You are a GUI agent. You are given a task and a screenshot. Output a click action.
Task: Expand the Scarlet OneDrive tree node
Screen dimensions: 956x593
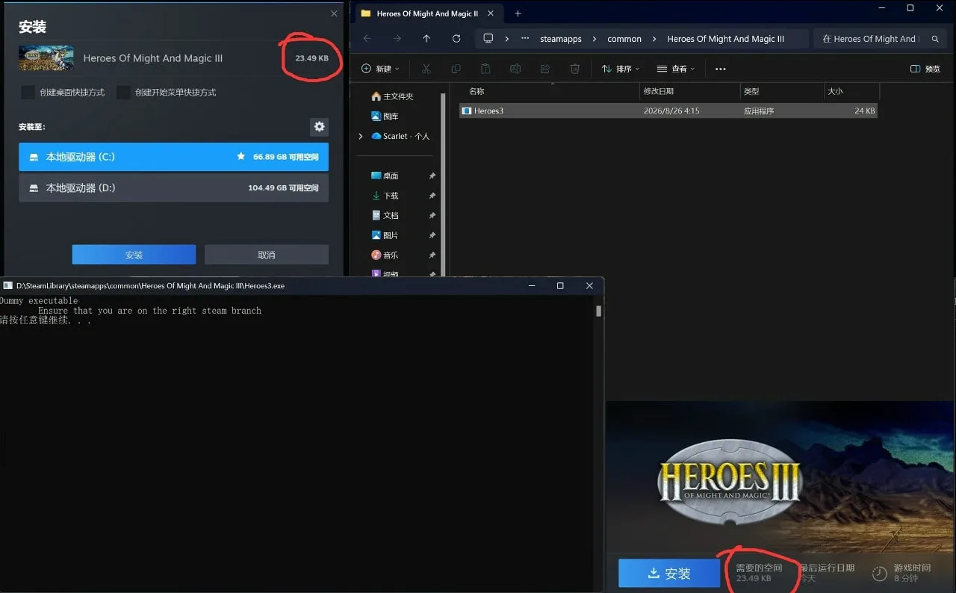click(361, 136)
